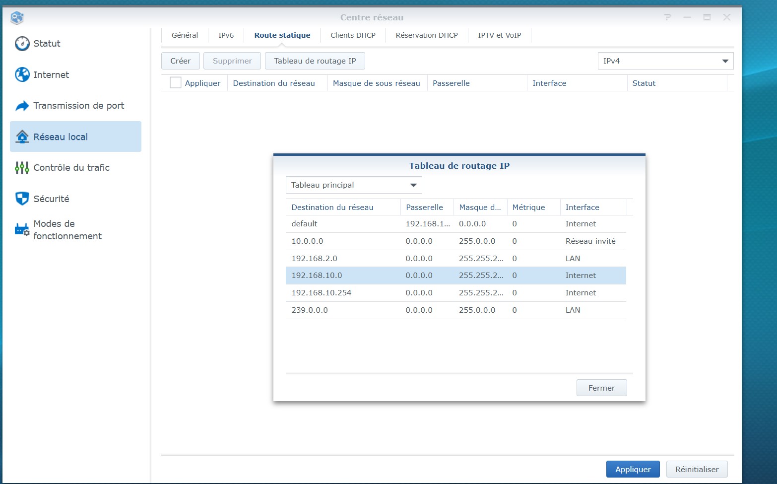The width and height of the screenshot is (777, 484).
Task: Click the Internet globe icon
Action: point(22,74)
